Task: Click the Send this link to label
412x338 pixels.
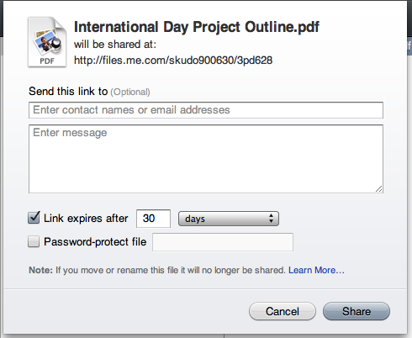Action: [68, 92]
